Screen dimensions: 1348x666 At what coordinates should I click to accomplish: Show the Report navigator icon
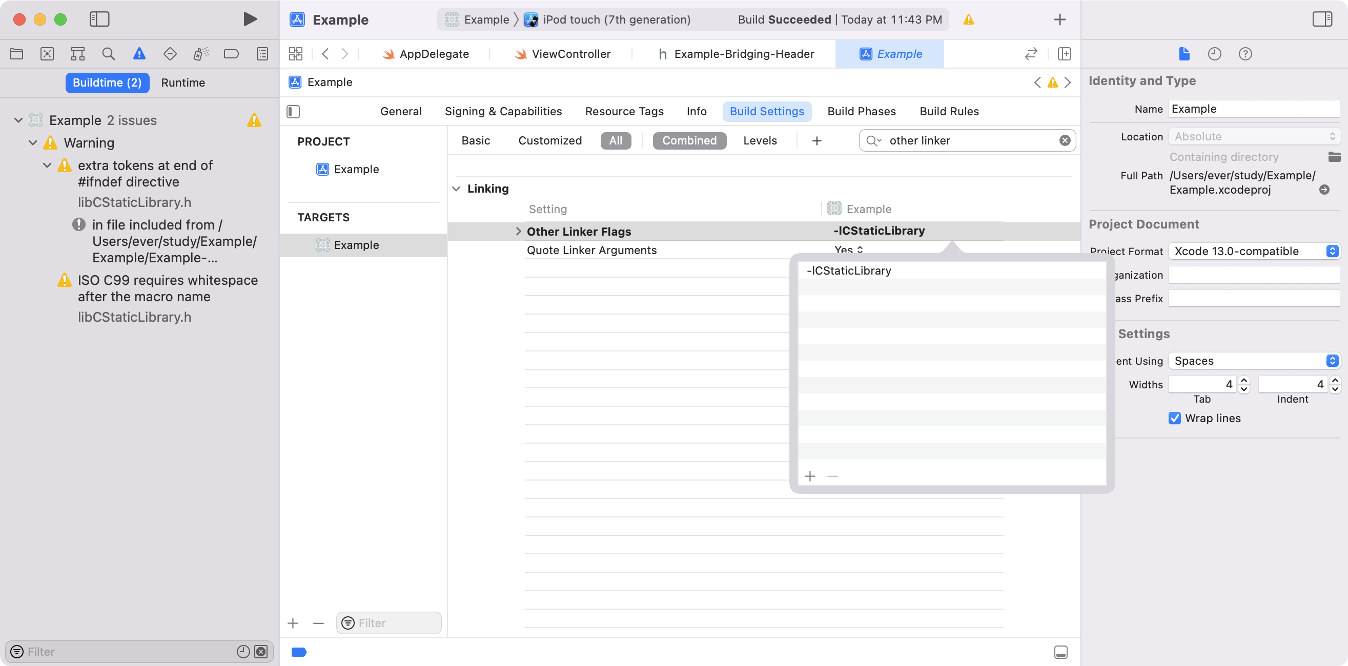click(262, 54)
